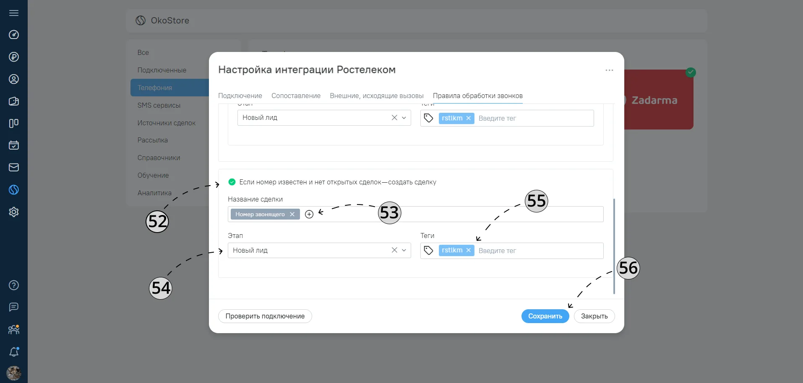Expand the lower Этап dropdown
Image resolution: width=803 pixels, height=383 pixels.
tap(404, 250)
